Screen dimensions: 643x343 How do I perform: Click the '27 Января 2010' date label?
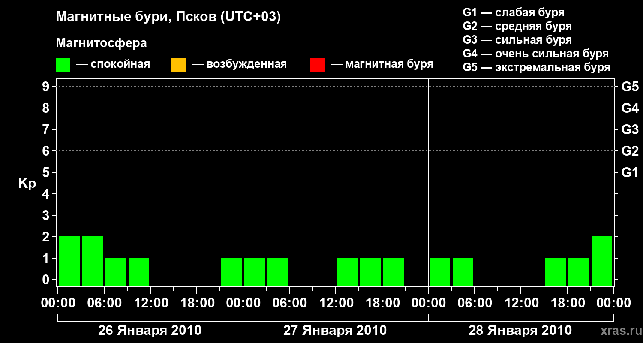click(x=335, y=331)
